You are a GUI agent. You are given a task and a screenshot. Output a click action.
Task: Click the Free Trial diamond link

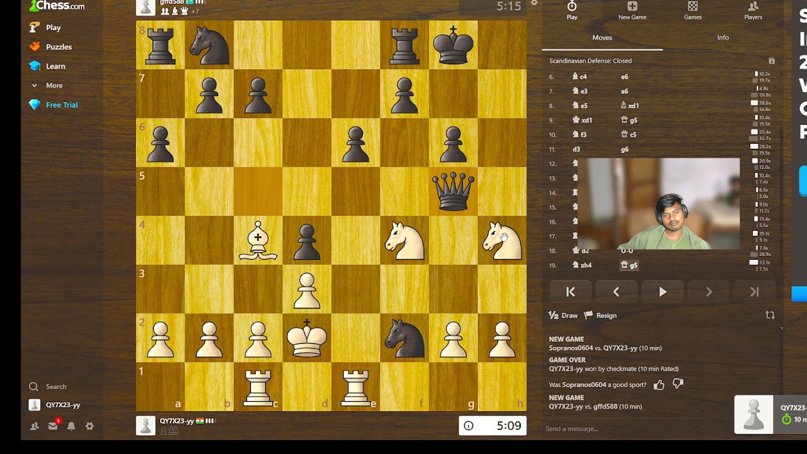click(54, 105)
